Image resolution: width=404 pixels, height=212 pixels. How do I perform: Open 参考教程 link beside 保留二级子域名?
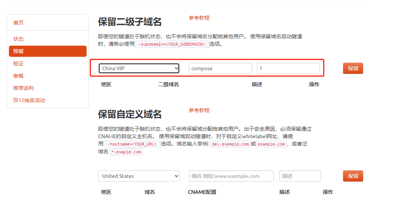click(x=199, y=18)
